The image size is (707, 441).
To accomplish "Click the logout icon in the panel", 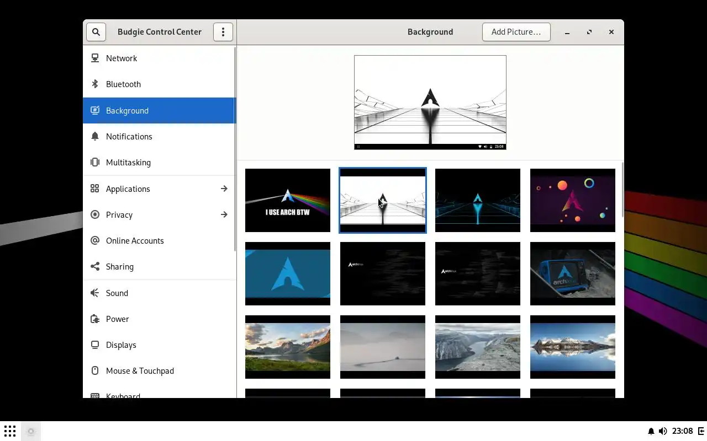I will (x=701, y=431).
